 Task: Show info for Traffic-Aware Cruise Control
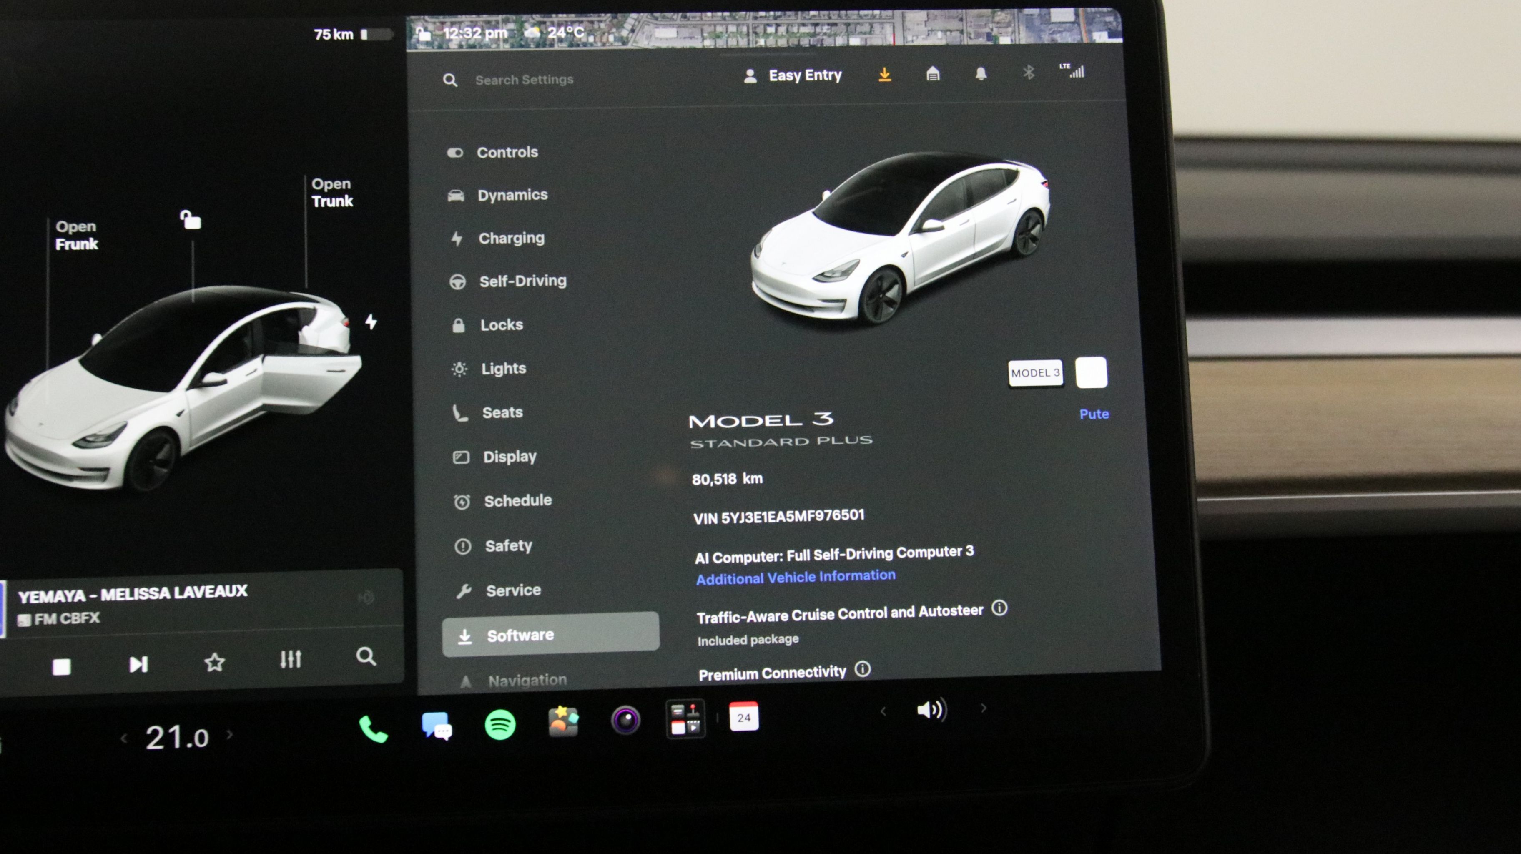coord(999,608)
